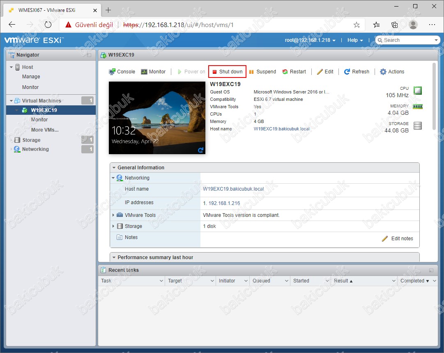Refresh the VM view
The height and width of the screenshot is (353, 444).
coord(357,72)
